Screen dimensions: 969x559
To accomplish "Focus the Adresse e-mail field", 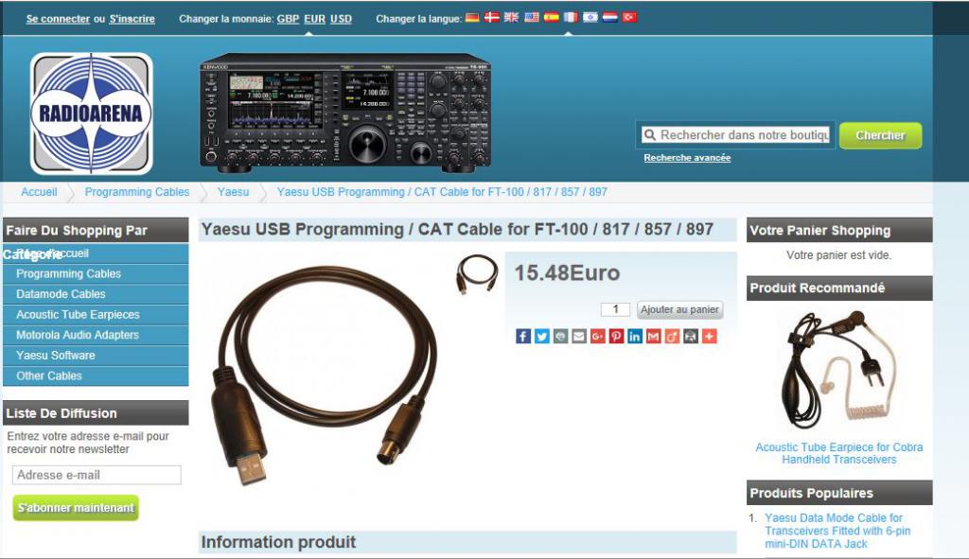I will (97, 475).
